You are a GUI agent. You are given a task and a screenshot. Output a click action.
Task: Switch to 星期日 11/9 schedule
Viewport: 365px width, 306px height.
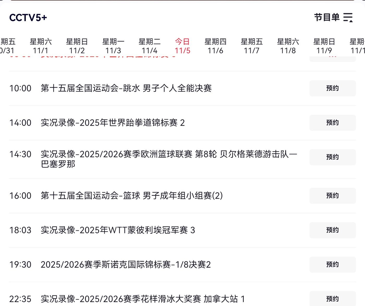pos(324,46)
